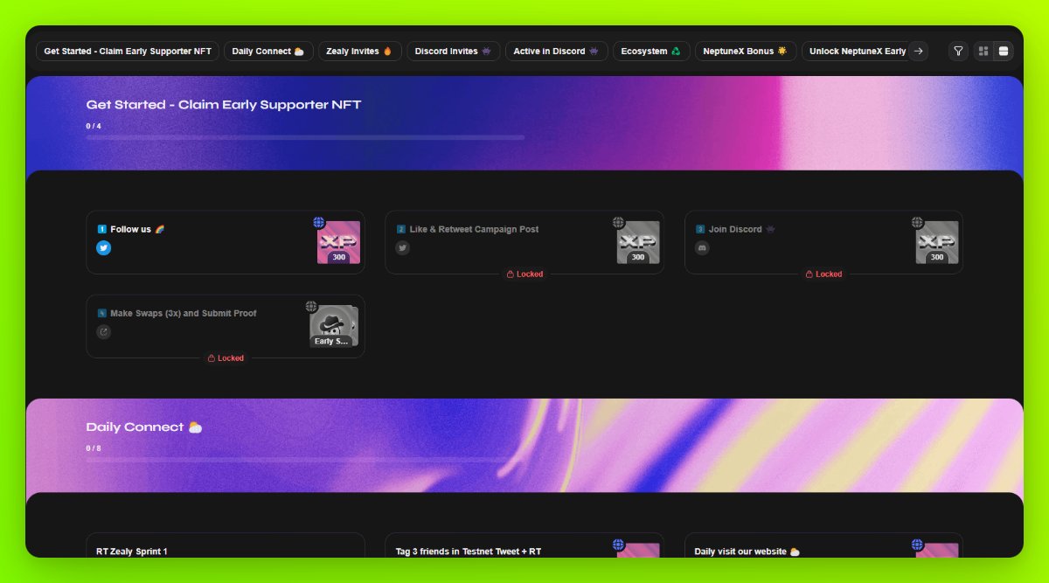Open the RT Zealy Sprint 1 quest
1049x583 pixels.
click(x=226, y=545)
